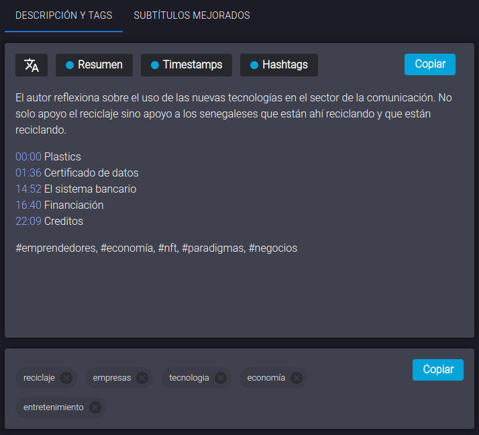Copy the description with top Copiar button
Screen dimensions: 479x435
tap(430, 64)
